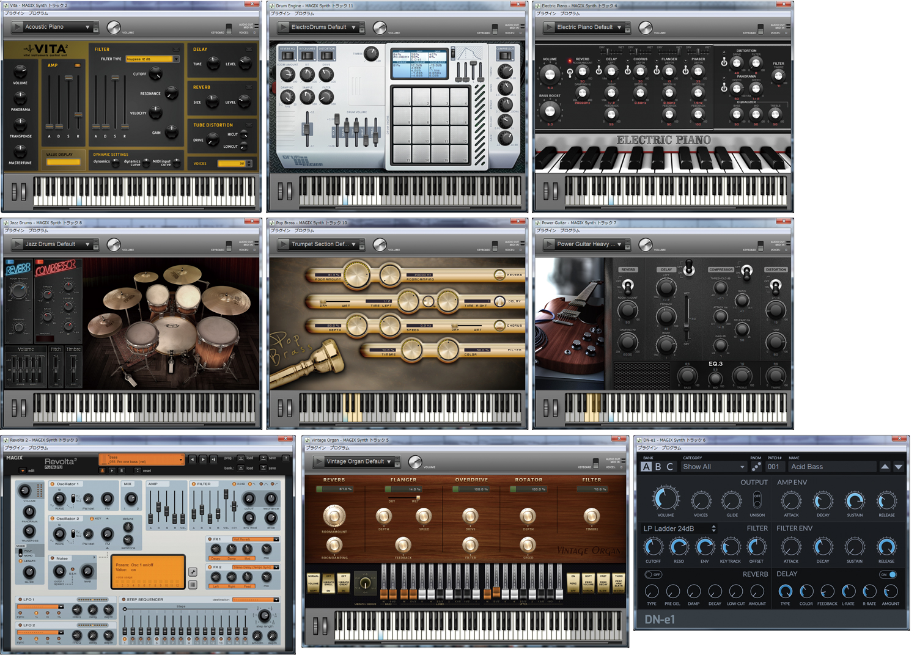Toggle Revolta 2 LFO 1 on/off LED
Screen dimensions: 917x658
(x=20, y=599)
